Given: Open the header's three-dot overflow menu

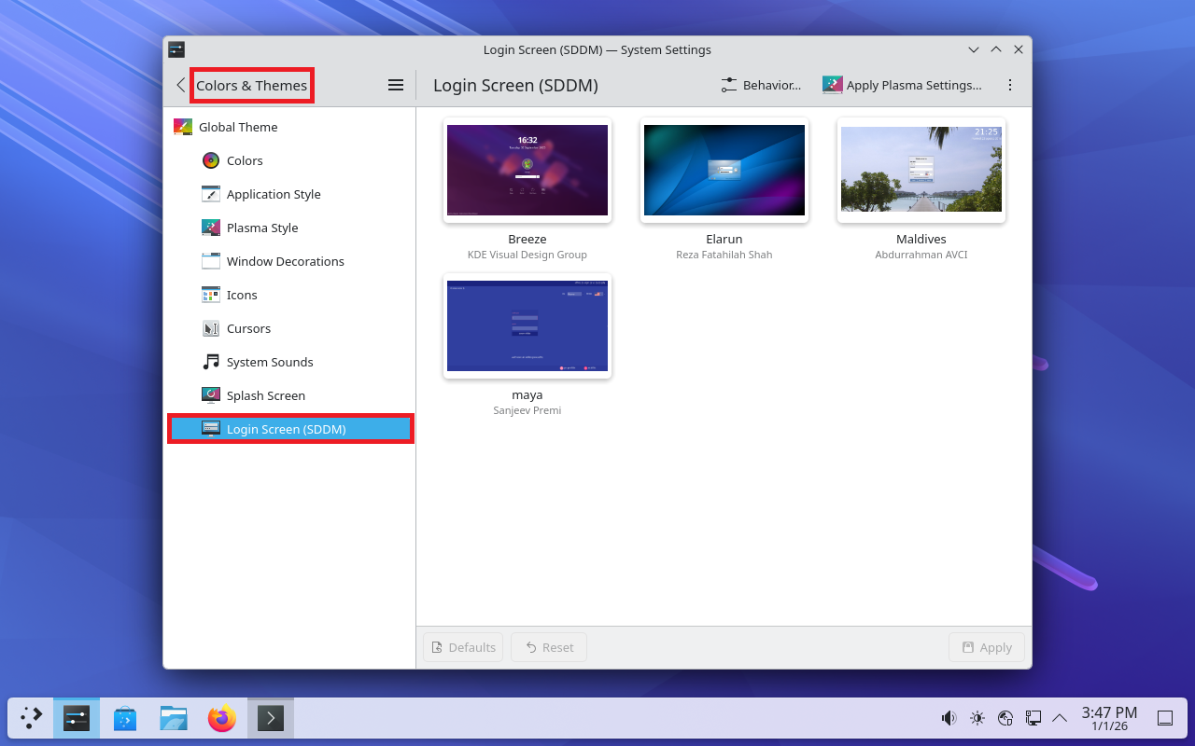Looking at the screenshot, I should pyautogui.click(x=1009, y=85).
